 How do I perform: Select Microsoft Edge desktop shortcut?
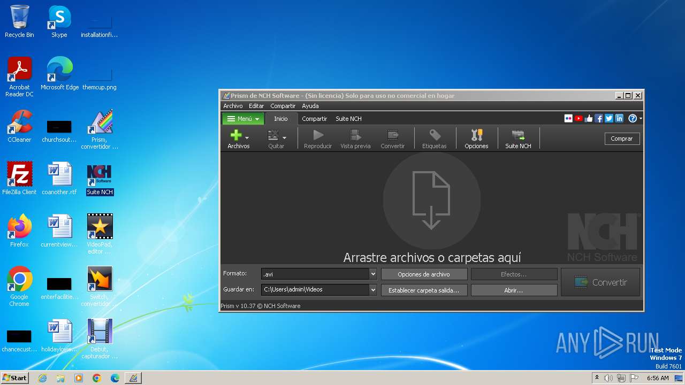[x=59, y=74]
